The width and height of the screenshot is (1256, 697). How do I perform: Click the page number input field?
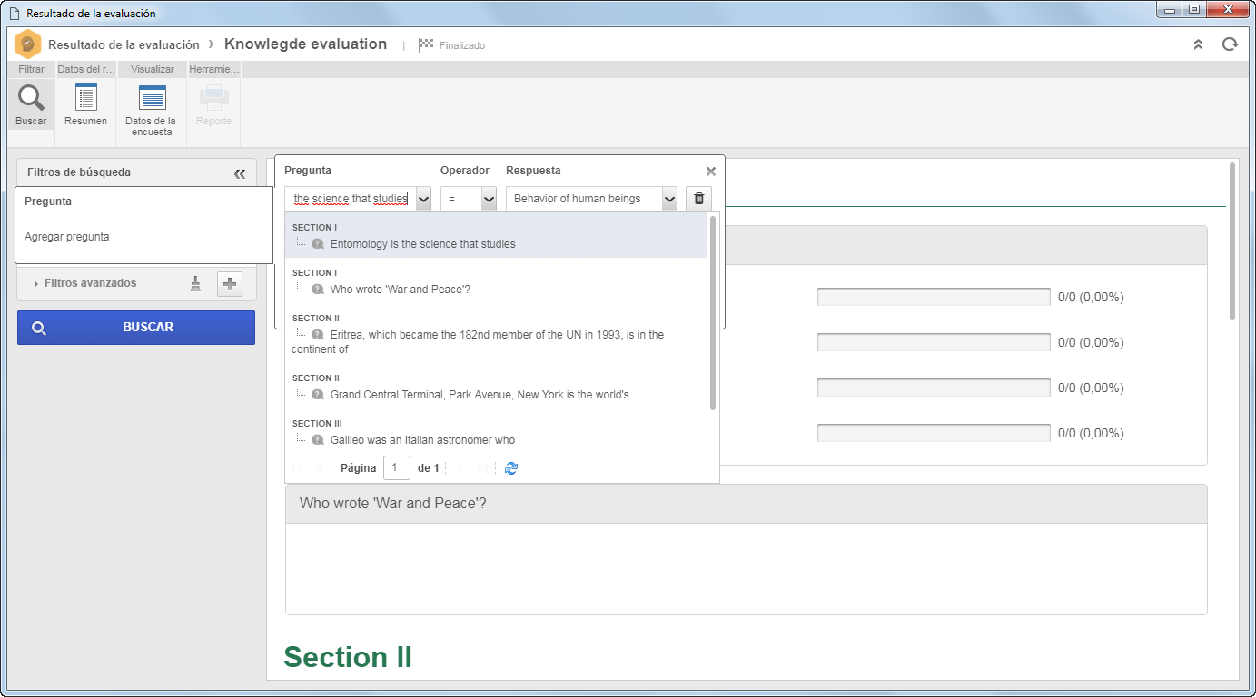tap(397, 468)
